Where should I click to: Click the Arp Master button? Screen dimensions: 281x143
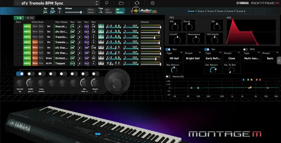109,11
